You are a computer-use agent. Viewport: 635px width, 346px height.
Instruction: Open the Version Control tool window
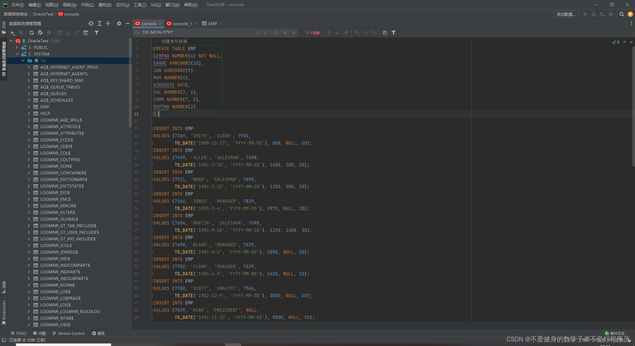coord(68,333)
